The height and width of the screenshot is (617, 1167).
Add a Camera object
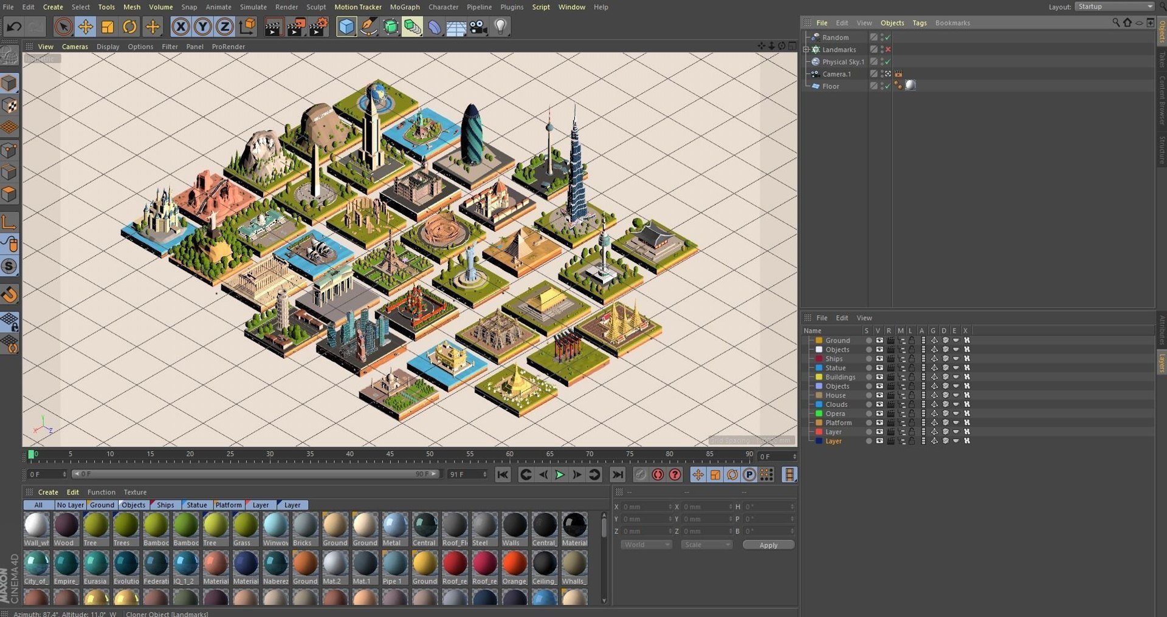pos(478,27)
